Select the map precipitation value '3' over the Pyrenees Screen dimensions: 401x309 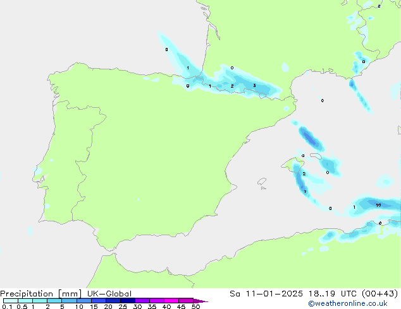[x=254, y=85]
